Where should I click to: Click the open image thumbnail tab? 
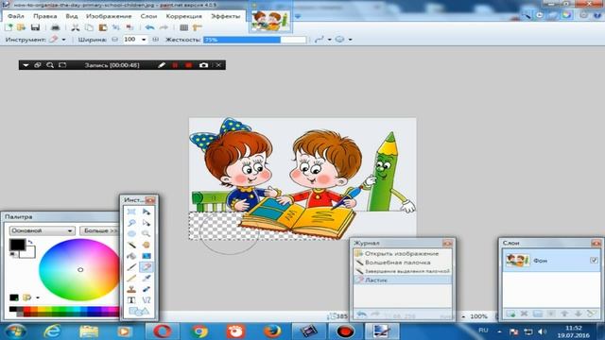(x=270, y=21)
